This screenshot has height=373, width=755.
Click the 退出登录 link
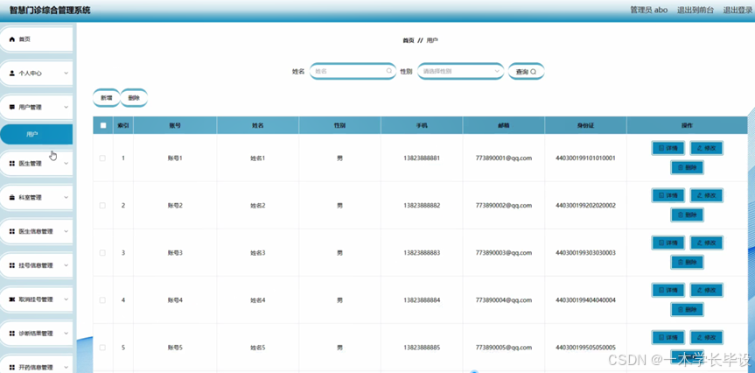tap(738, 11)
